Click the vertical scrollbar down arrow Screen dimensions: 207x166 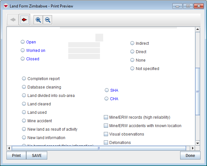click(x=198, y=143)
